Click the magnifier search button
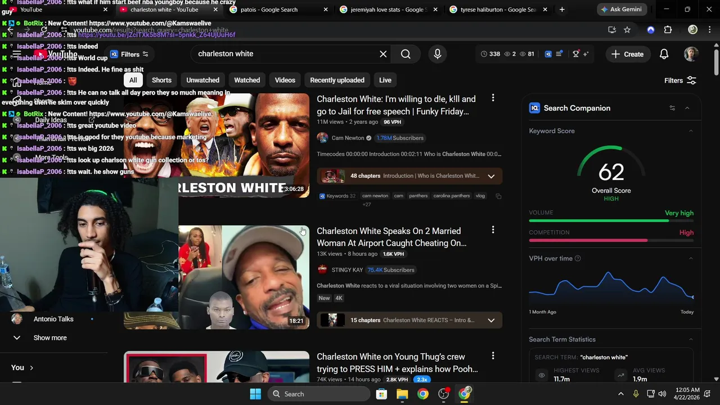 point(406,54)
